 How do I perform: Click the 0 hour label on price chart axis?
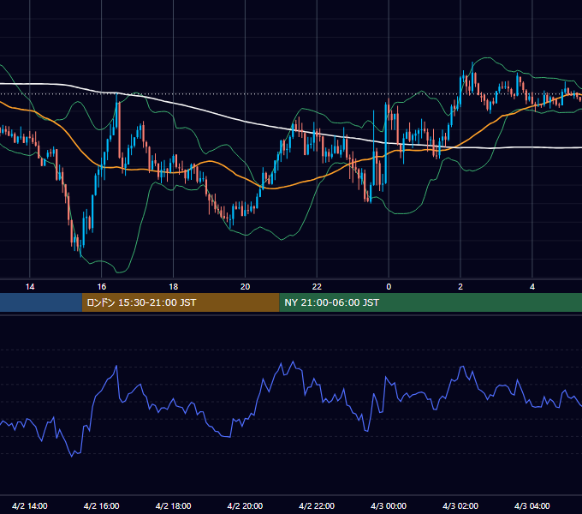click(389, 287)
